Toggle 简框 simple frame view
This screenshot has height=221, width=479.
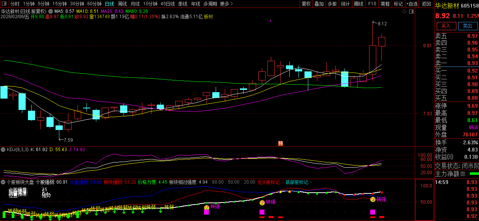(x=385, y=4)
